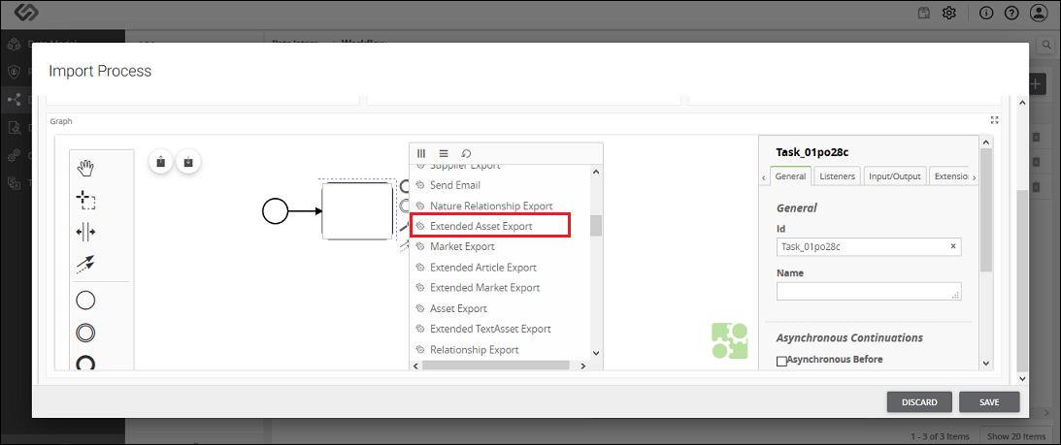Viewport: 1061px width, 445px height.
Task: Choose Extended Market Export task type
Action: coord(485,287)
